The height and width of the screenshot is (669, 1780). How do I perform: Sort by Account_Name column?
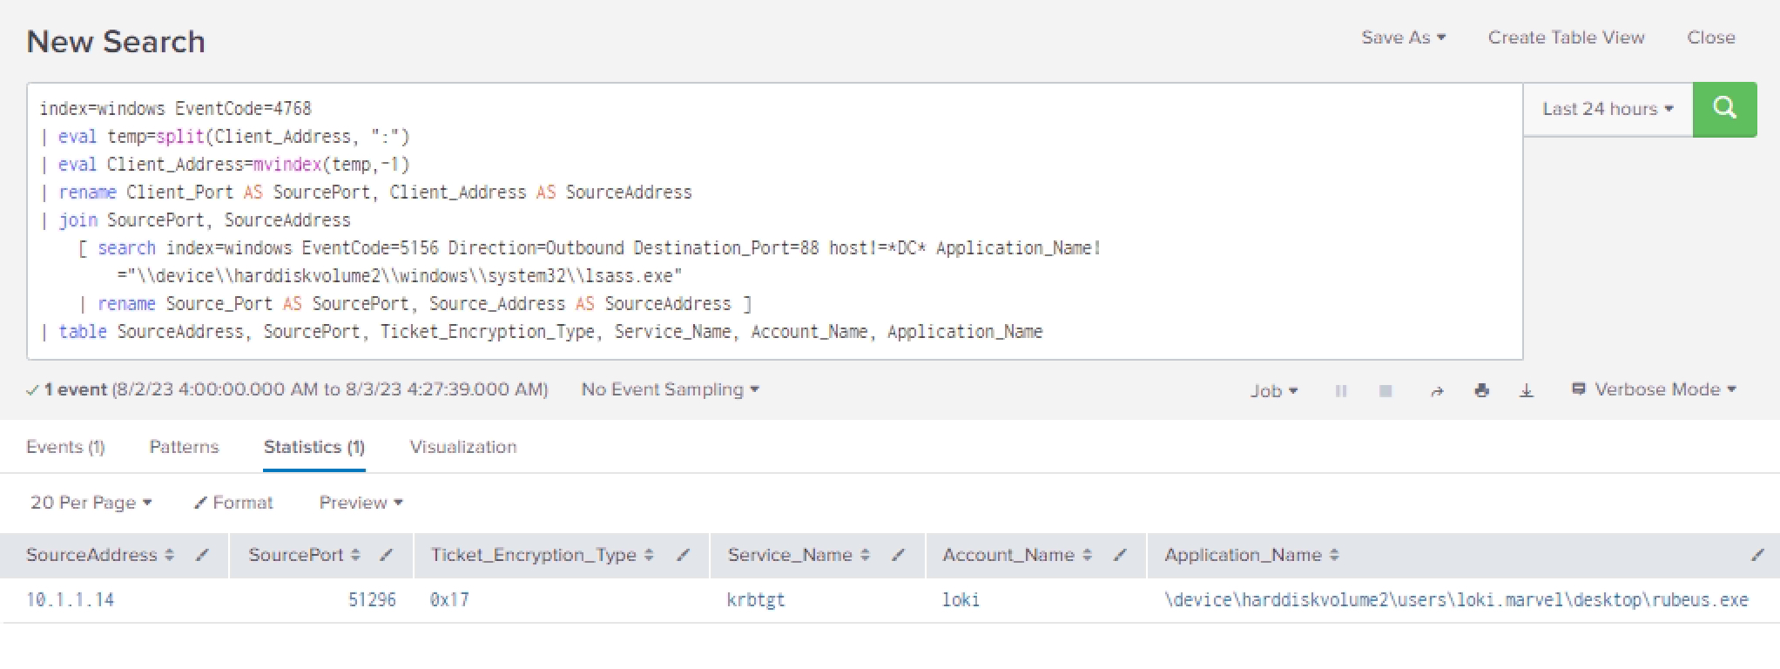(1017, 555)
